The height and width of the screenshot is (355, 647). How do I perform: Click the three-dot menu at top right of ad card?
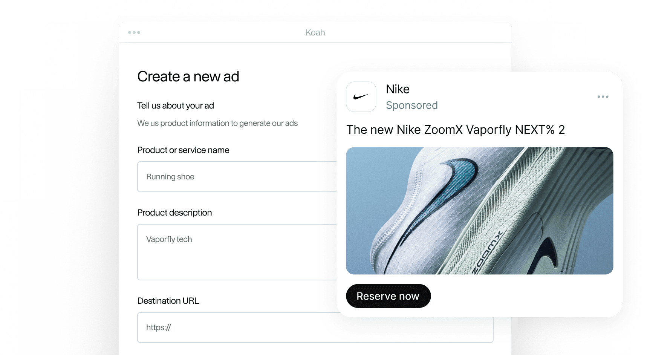tap(603, 97)
